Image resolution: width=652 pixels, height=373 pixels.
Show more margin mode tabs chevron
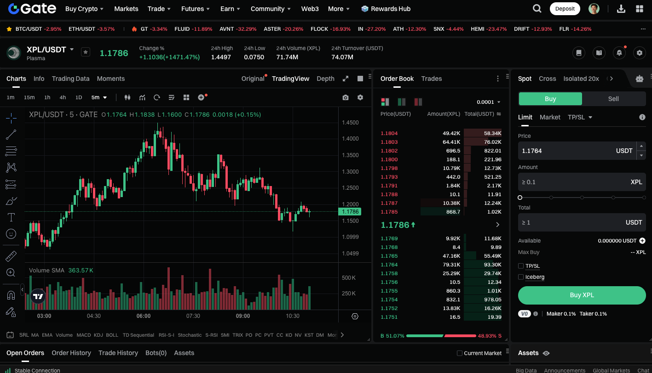[611, 79]
